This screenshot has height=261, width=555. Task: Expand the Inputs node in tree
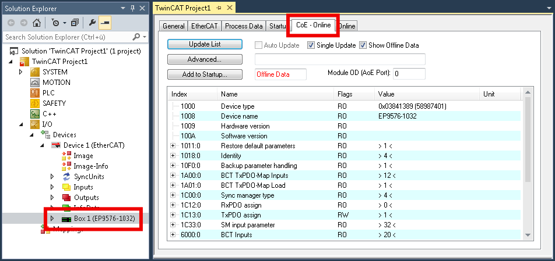pos(52,187)
